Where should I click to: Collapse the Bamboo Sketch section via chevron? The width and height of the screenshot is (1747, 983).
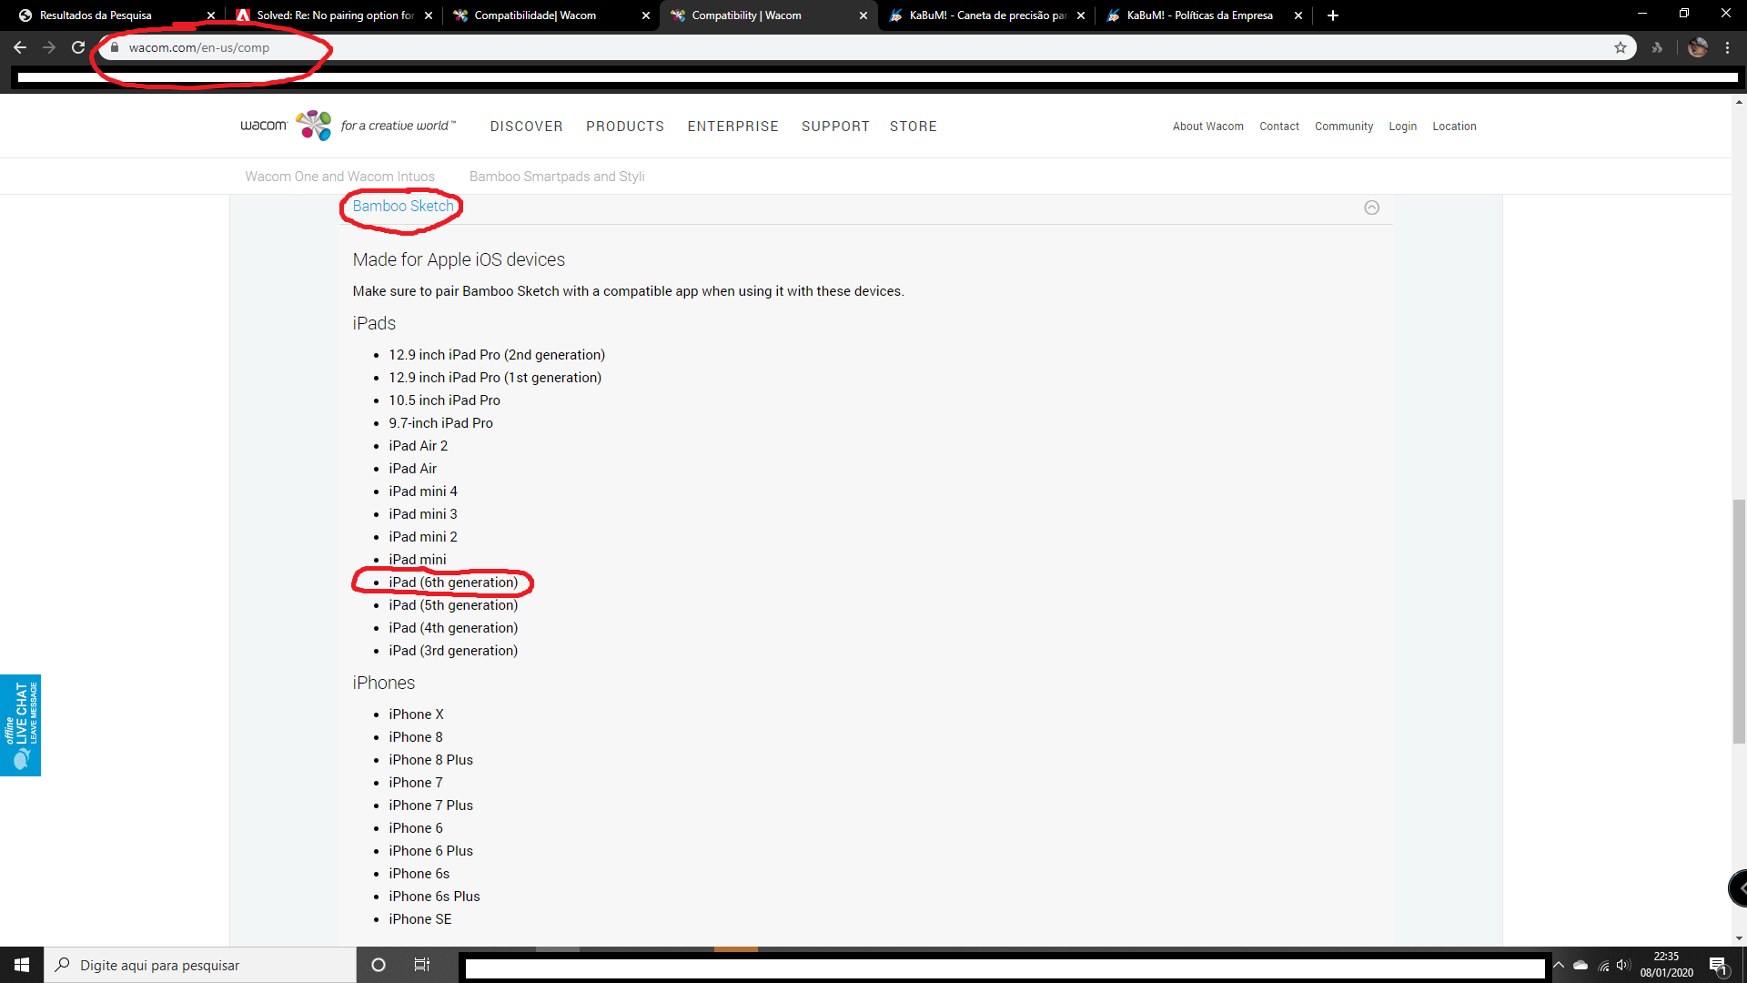point(1371,208)
